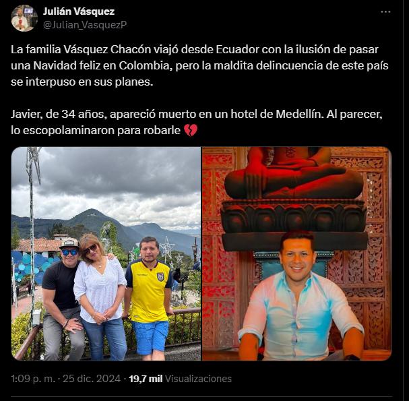Click the Ecuador crest on the yellow jersey
Screen dimensions: 409x401
(160, 276)
